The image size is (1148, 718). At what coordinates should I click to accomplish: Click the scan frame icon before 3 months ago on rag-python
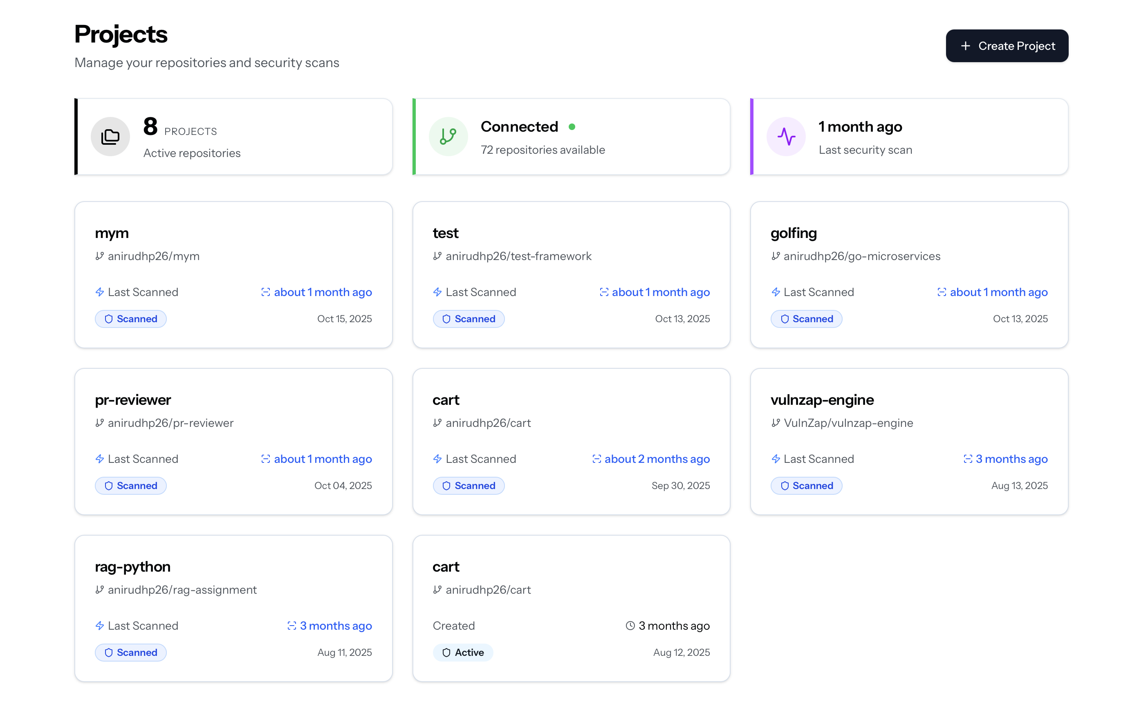pos(291,626)
